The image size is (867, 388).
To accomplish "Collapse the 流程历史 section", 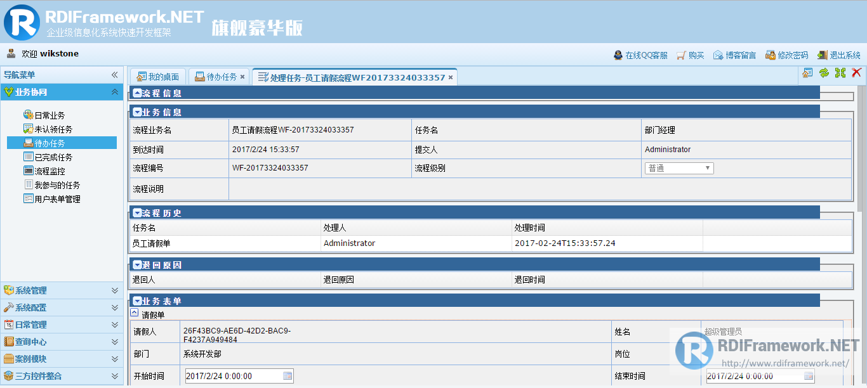I will click(137, 213).
